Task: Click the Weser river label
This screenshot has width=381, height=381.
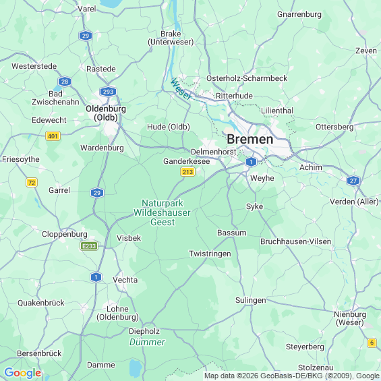Action: [181, 89]
